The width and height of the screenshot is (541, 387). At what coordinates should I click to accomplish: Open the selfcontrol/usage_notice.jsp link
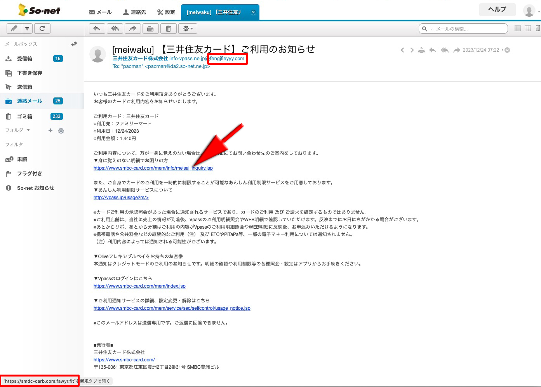172,308
